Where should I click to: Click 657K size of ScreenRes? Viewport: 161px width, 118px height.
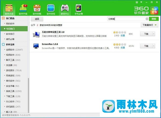click(131, 46)
